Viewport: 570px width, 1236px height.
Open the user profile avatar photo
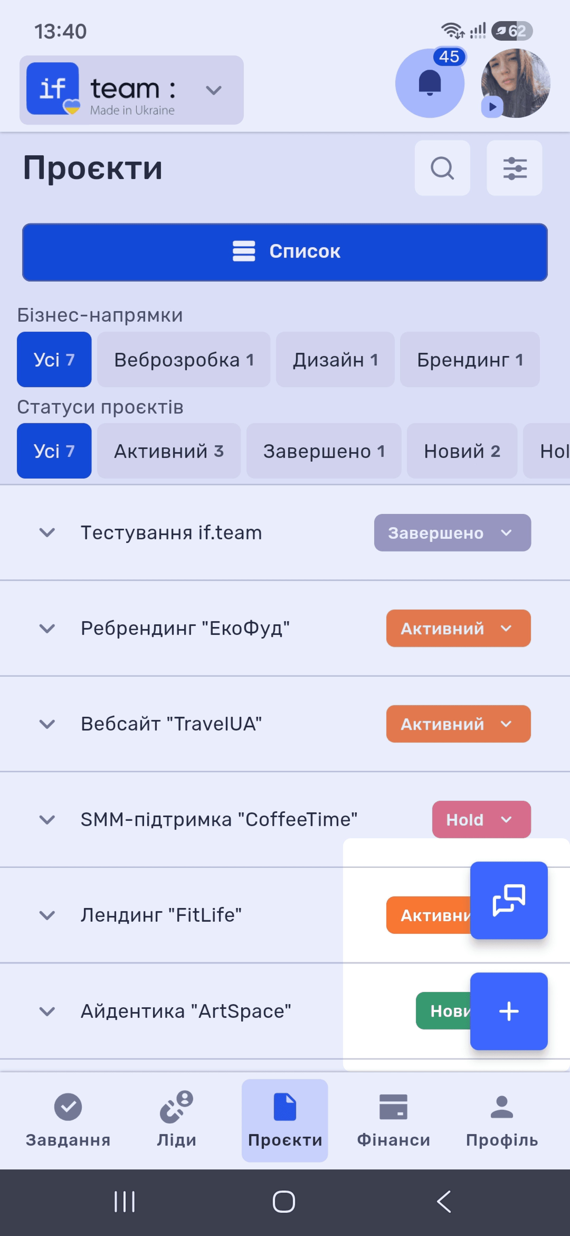point(515,83)
